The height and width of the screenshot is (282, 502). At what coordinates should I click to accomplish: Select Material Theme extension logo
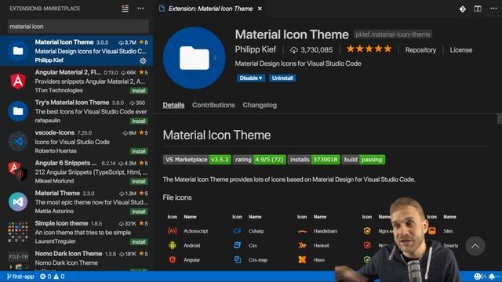pos(18,202)
